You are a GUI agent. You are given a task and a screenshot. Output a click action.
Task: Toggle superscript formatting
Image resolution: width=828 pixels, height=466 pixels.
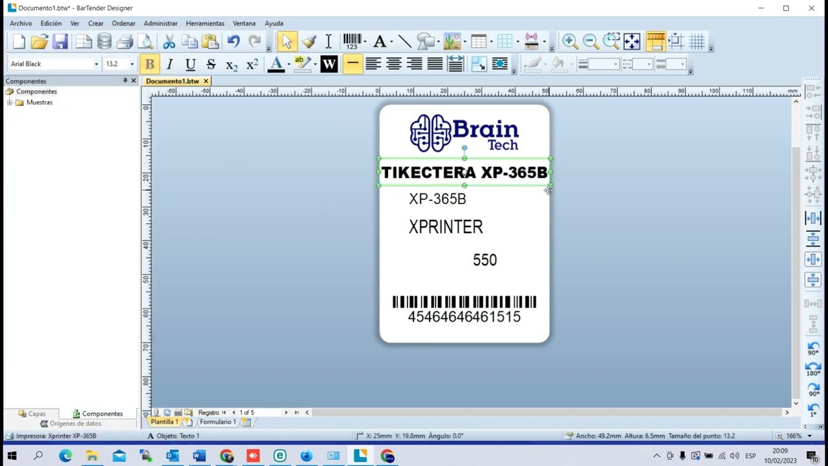coord(252,64)
